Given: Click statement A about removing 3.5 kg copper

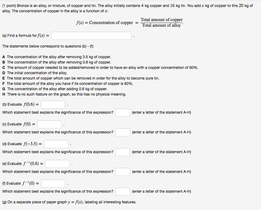Looking at the screenshot, I should tap(57, 57).
